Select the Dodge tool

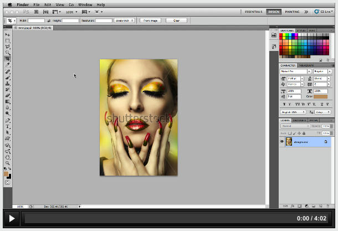point(8,113)
